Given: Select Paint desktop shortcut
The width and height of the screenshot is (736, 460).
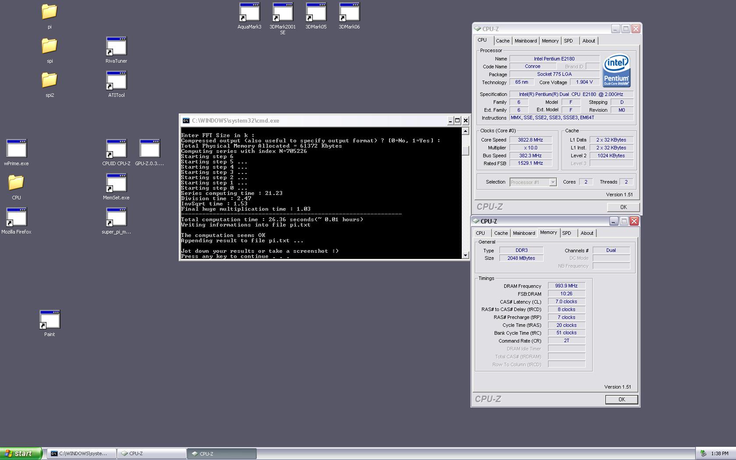Looking at the screenshot, I should pos(50,320).
